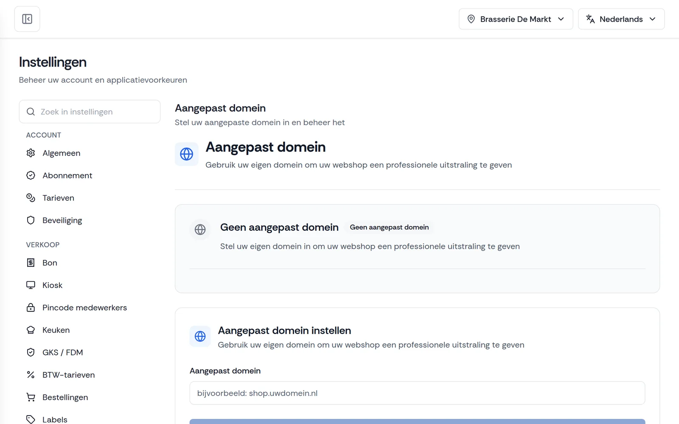Click the gray globe icon in the Geen aangepast domein card

(x=200, y=230)
